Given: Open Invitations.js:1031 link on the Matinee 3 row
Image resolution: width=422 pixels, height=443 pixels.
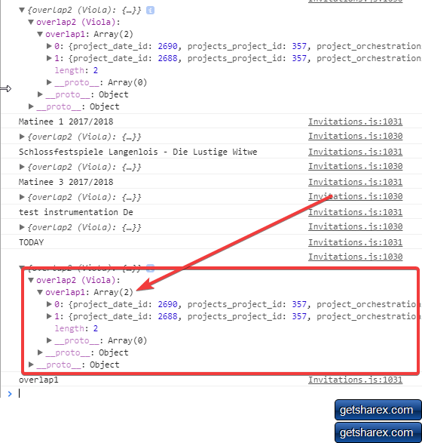Looking at the screenshot, I should (x=355, y=182).
